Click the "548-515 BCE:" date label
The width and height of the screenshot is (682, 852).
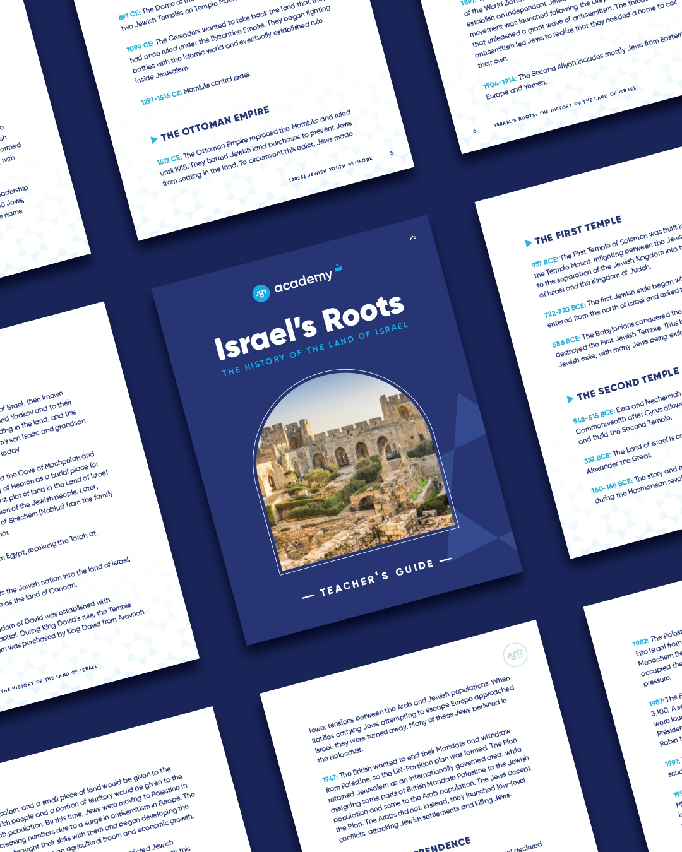pyautogui.click(x=594, y=417)
